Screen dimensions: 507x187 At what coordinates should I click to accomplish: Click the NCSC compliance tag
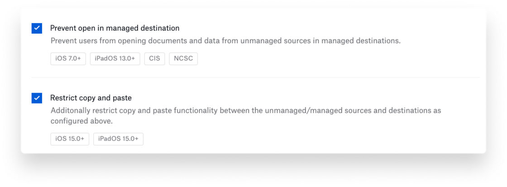[183, 59]
